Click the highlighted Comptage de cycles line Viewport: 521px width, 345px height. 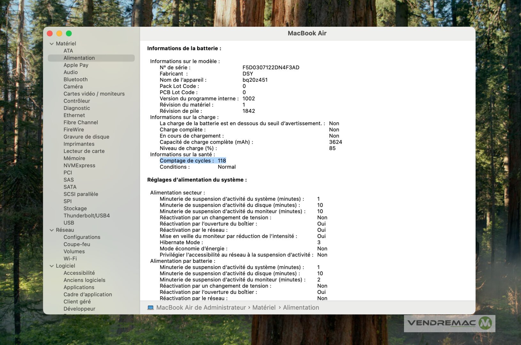(193, 161)
